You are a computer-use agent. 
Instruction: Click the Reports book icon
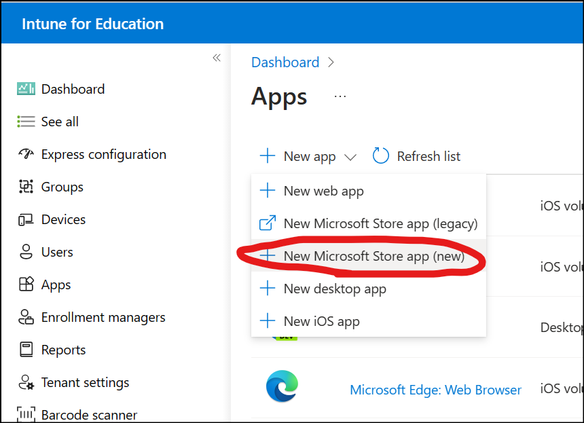click(26, 350)
